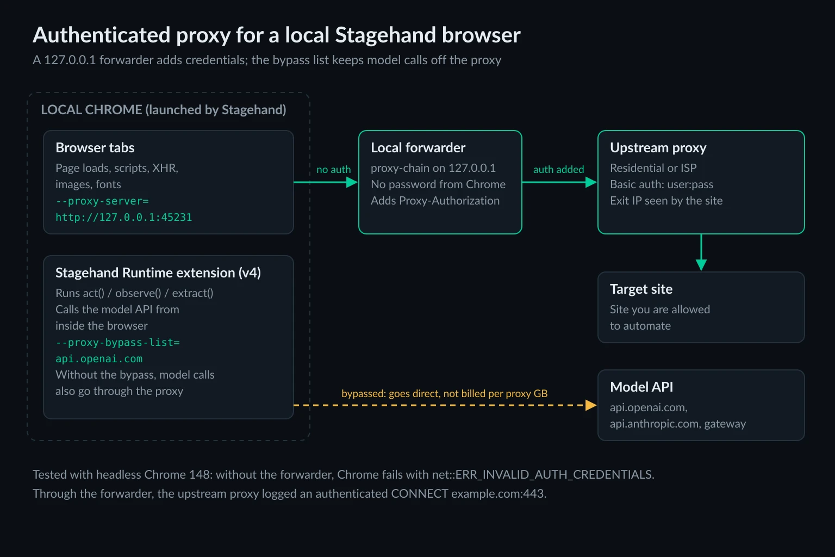Viewport: 835px width, 557px height.
Task: Click the line "Calls the model API from"
Action: 117,310
